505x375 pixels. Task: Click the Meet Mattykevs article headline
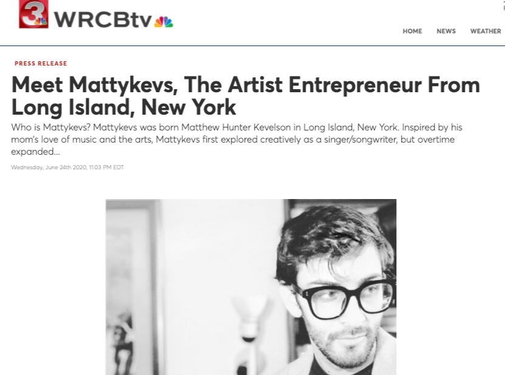[246, 96]
